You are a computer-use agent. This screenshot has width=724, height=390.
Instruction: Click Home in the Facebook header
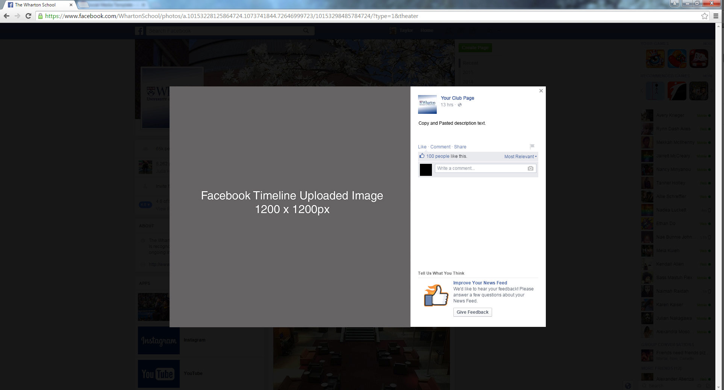click(x=427, y=30)
